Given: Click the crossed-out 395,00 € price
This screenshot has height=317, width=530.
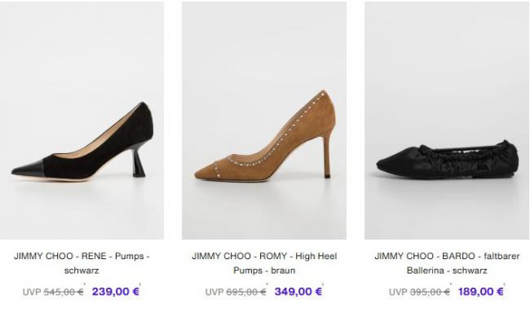Looking at the screenshot, I should (x=430, y=292).
